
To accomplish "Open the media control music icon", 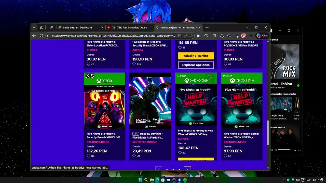I will pos(222,36).
